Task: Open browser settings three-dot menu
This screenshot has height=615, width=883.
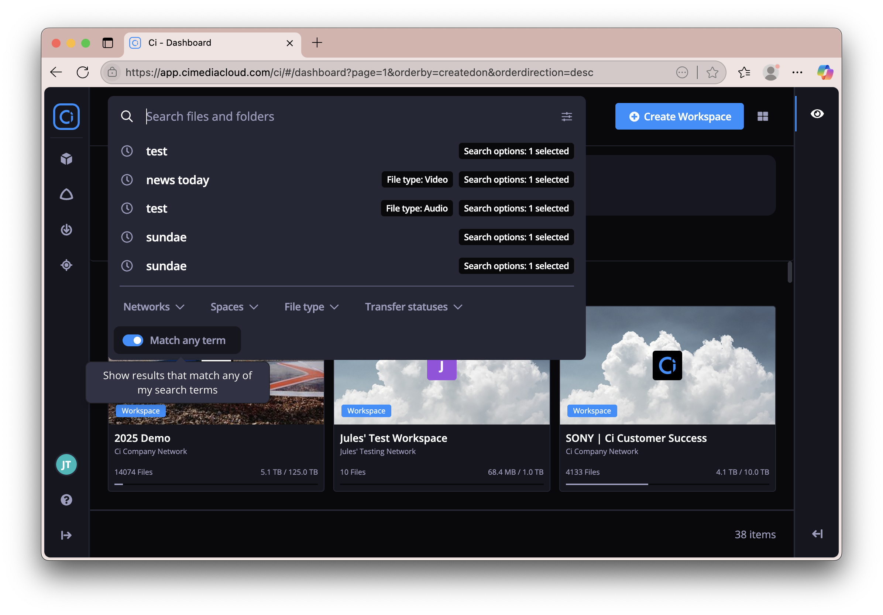Action: (797, 72)
